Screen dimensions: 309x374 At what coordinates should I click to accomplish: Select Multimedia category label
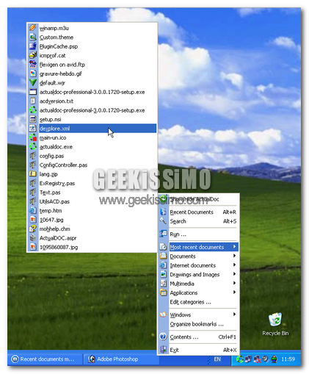pos(182,284)
